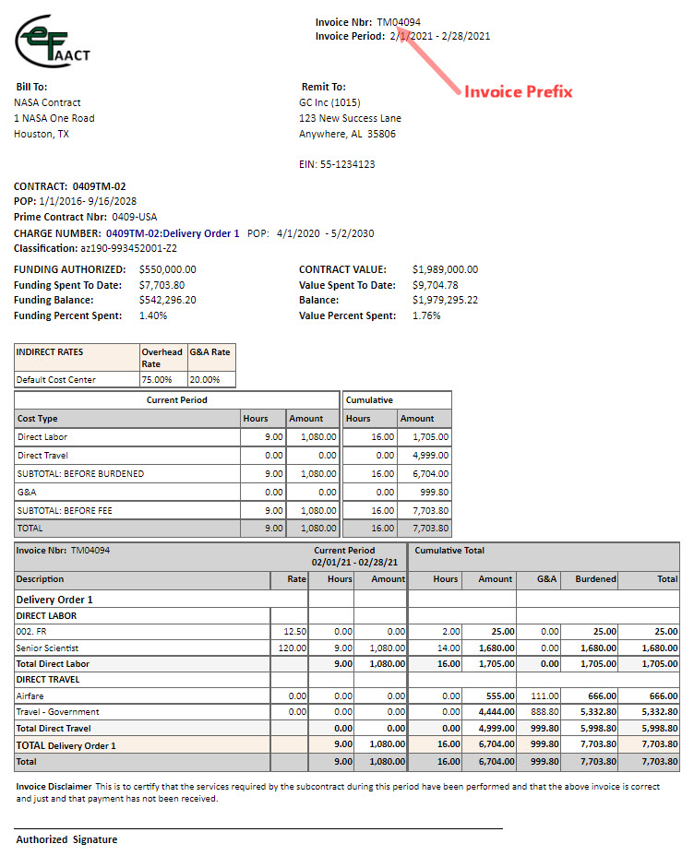Click the INDIRECT RATES table header
This screenshot has height=856, width=694.
click(51, 352)
